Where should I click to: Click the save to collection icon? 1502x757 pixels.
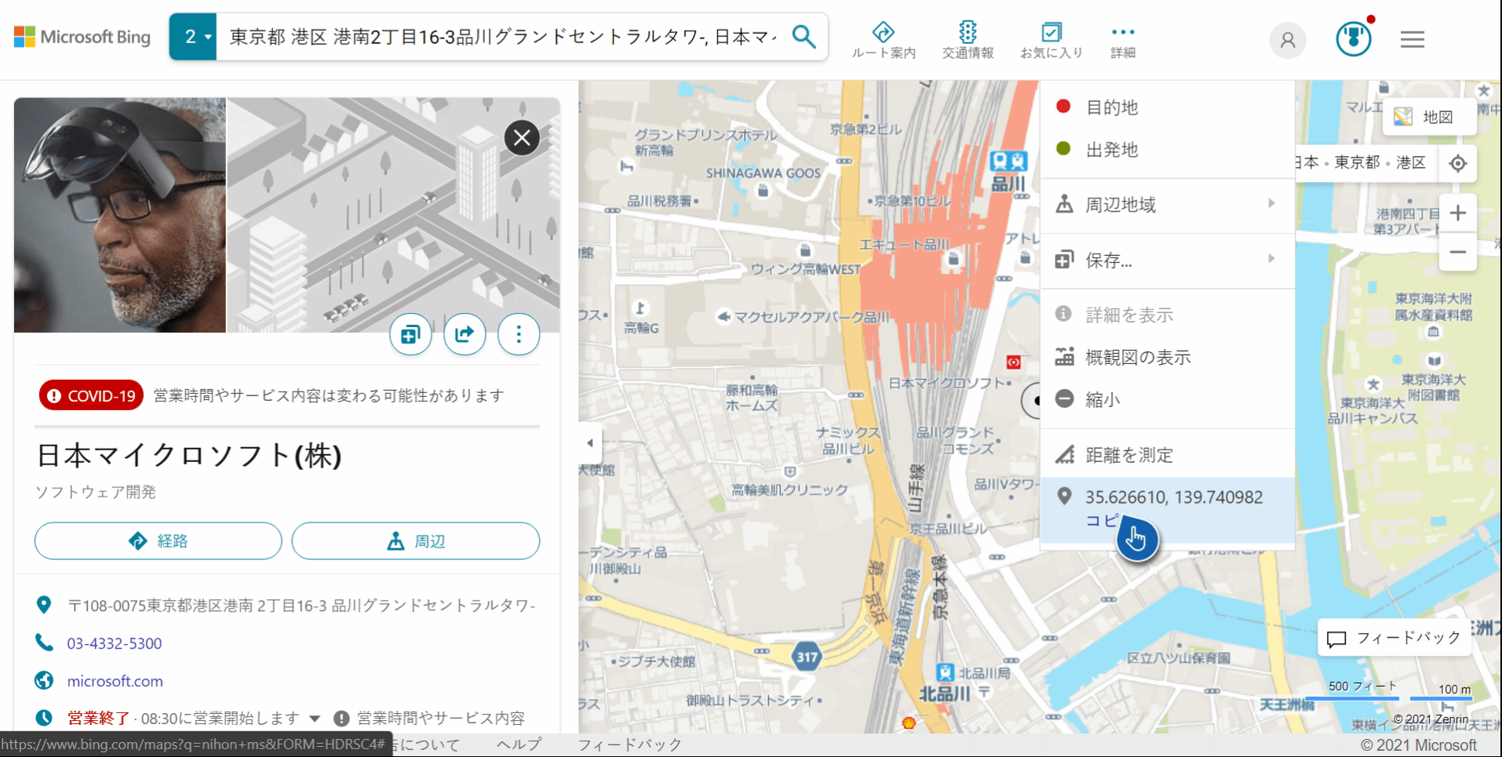pos(410,335)
